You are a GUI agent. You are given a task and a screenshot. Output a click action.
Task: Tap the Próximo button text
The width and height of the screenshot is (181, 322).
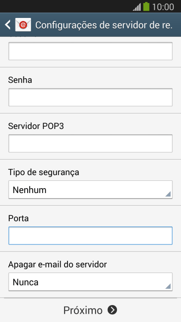83,310
